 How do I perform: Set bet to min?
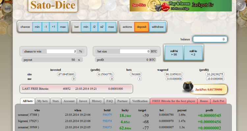[86, 27]
